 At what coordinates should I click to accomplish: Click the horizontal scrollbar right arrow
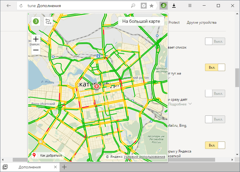pyautogui.click(x=232, y=160)
